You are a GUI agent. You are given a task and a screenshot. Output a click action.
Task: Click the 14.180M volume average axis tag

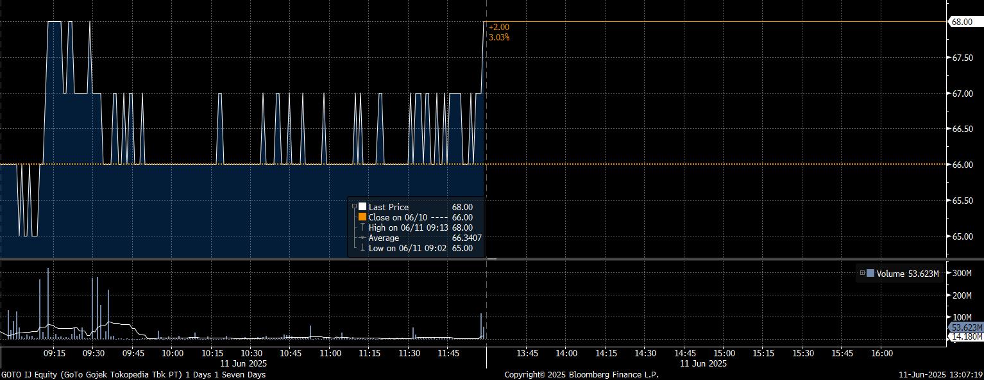tap(964, 337)
